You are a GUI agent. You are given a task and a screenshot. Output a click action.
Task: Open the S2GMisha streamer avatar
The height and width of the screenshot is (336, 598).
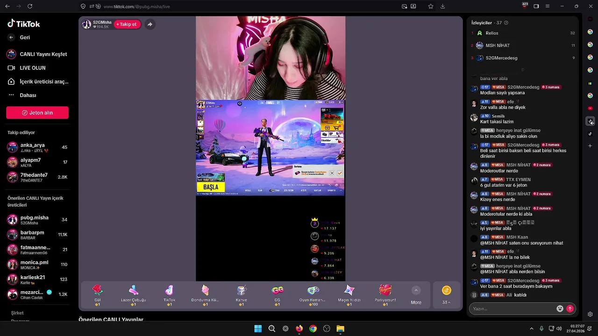[86, 24]
